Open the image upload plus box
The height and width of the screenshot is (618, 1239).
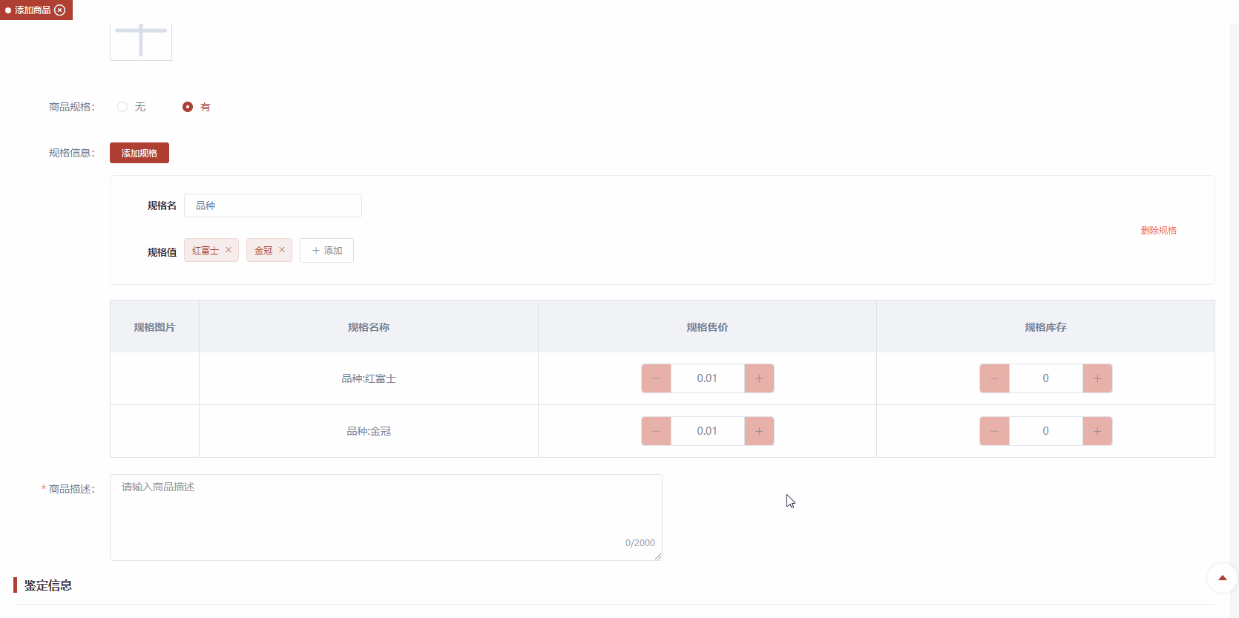(x=141, y=42)
